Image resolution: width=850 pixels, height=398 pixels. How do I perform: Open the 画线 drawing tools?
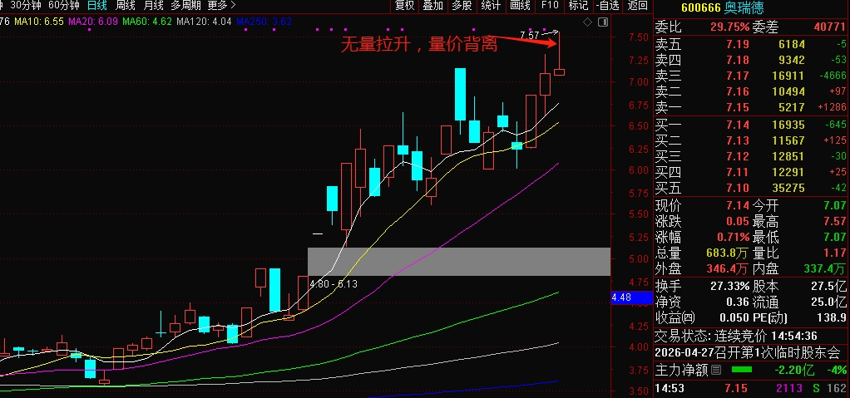point(520,6)
